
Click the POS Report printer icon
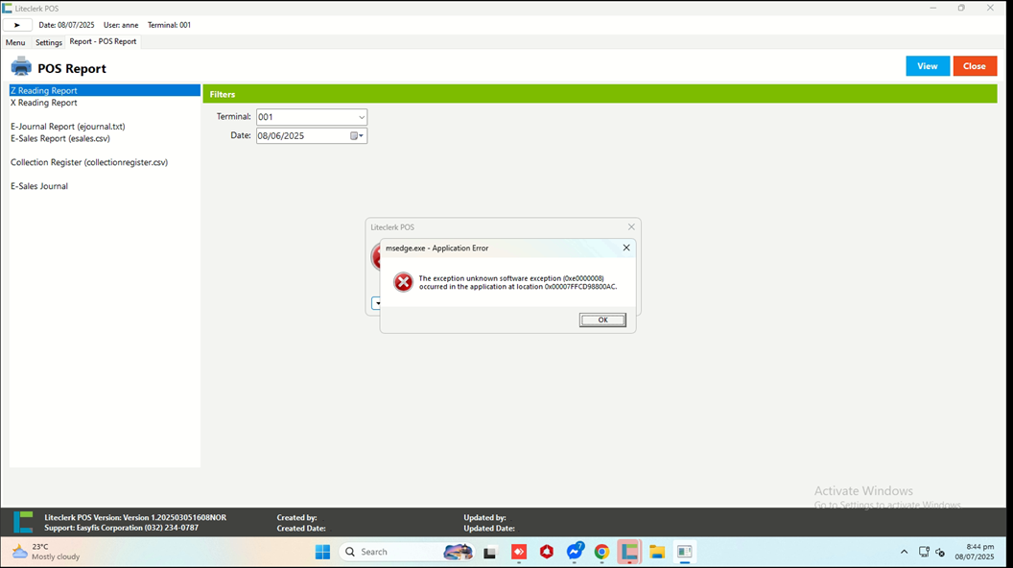click(21, 67)
